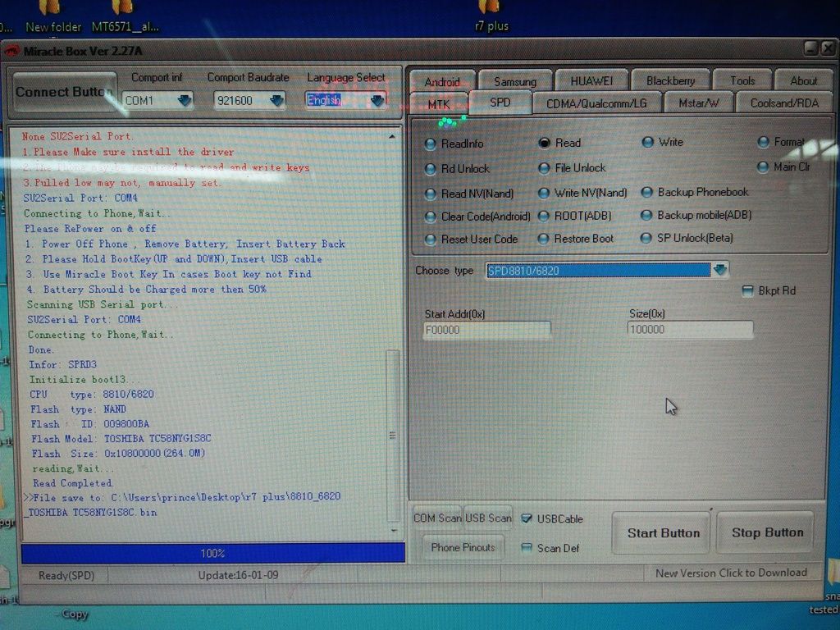Expand the Comport Baudrate 921600 dropdown
The width and height of the screenshot is (840, 630).
coord(276,100)
